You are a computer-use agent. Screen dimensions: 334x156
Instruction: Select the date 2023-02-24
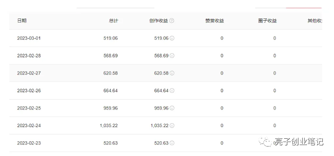[x=29, y=126]
